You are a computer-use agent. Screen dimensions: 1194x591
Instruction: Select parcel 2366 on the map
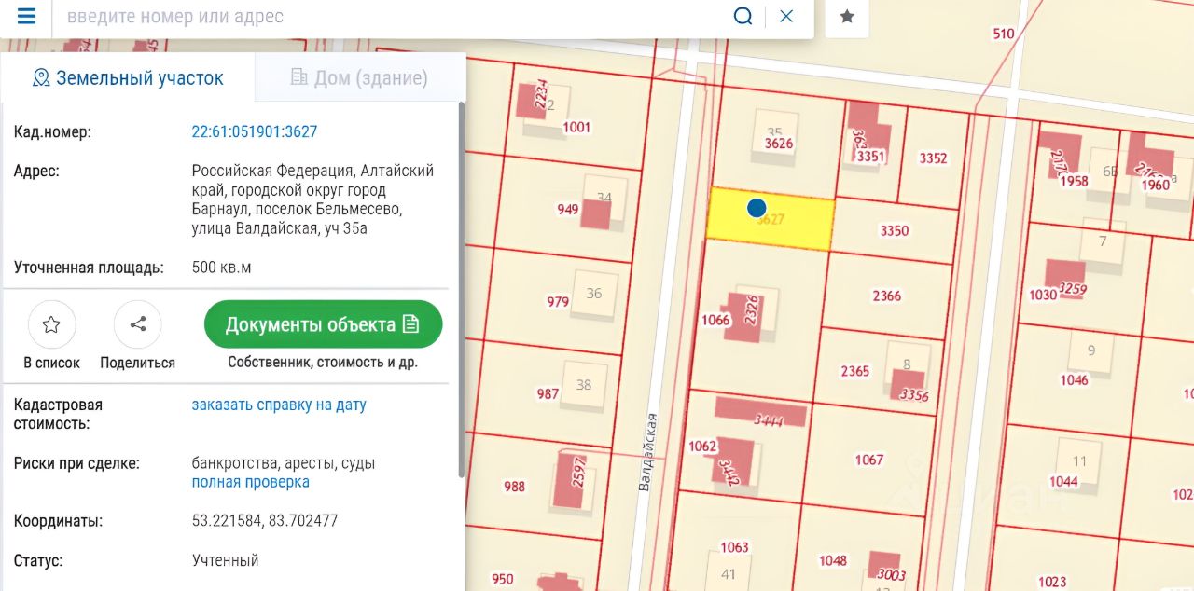coord(887,295)
